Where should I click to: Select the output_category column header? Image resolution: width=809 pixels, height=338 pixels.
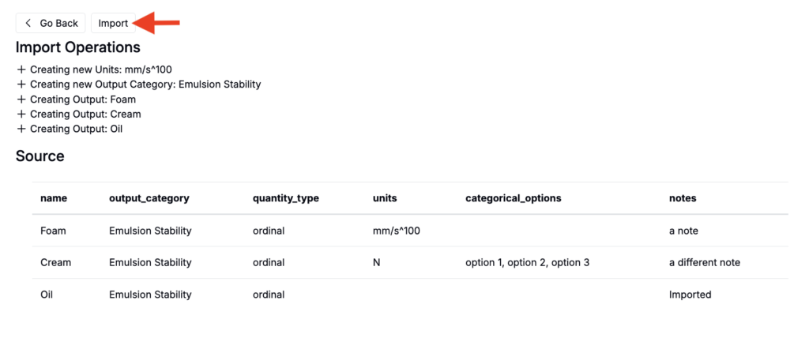pyautogui.click(x=149, y=198)
